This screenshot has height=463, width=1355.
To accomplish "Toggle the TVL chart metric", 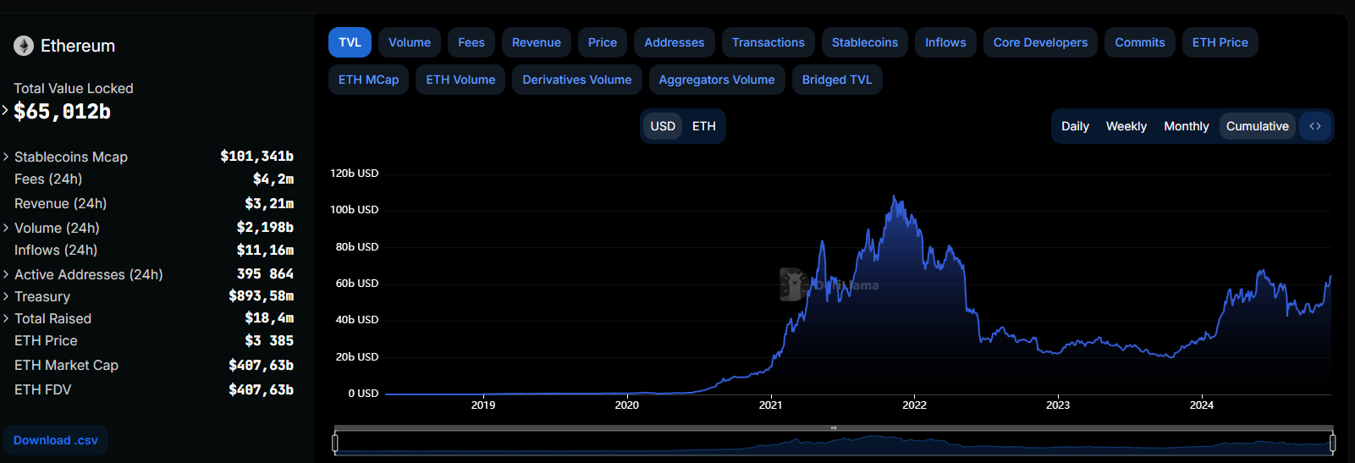I will pyautogui.click(x=350, y=42).
